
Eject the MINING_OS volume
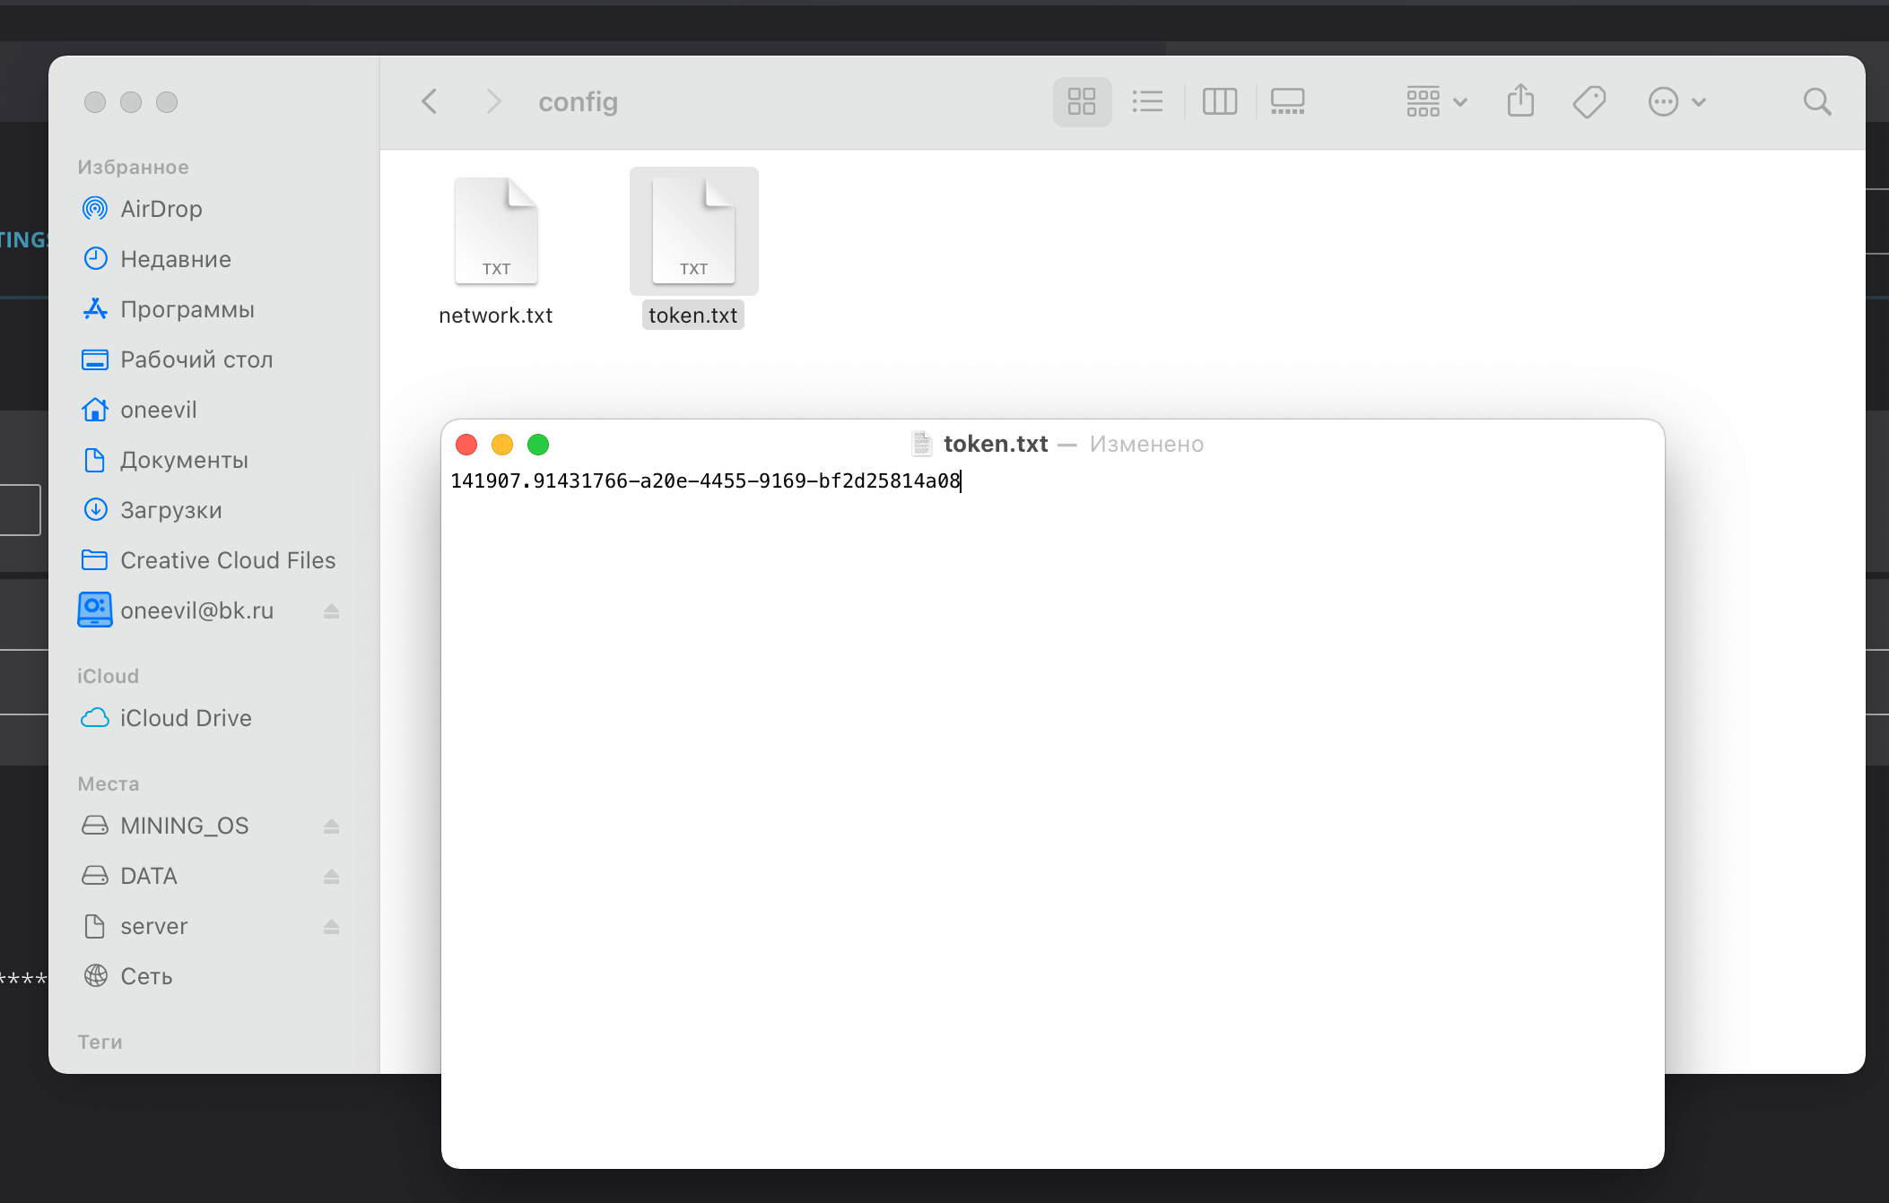click(331, 826)
